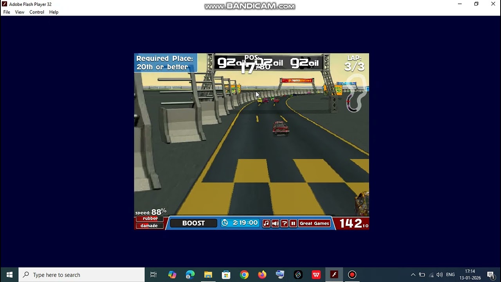Viewport: 501px width, 282px height.
Task: Open the Control menu
Action: pos(37,12)
